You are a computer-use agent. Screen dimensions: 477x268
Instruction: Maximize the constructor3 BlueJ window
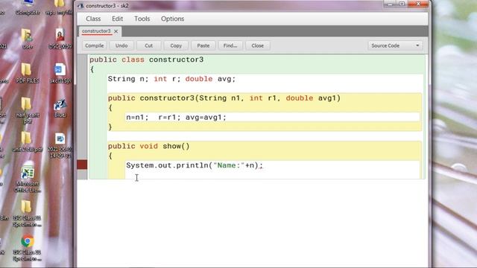point(402,4)
